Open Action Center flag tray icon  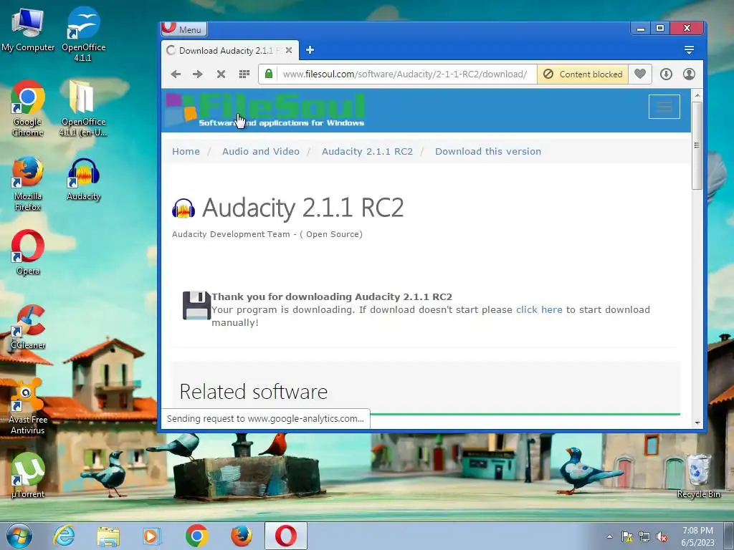[x=627, y=536]
